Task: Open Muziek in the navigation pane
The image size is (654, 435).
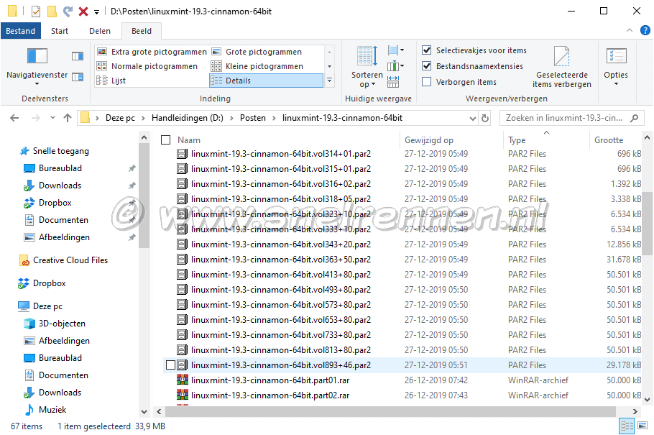Action: click(52, 410)
